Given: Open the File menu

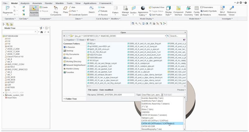Looking at the screenshot, I should coord(5,3).
